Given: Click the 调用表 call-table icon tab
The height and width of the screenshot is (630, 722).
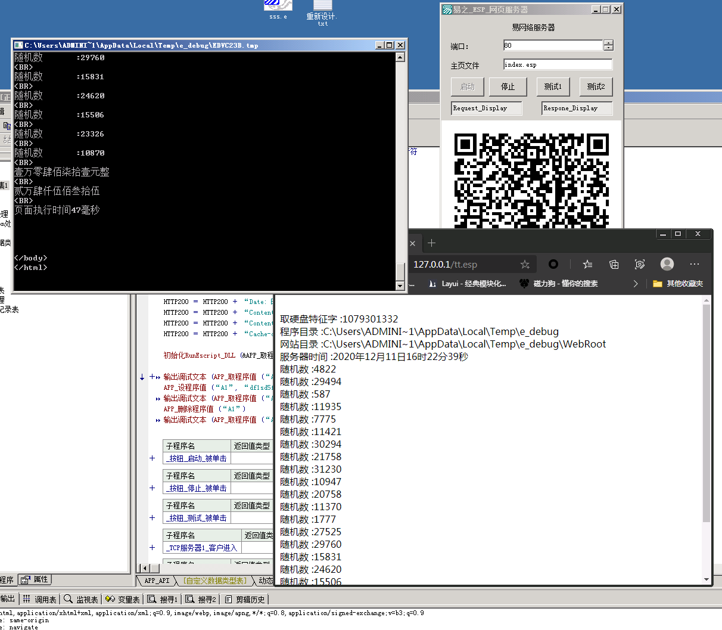Looking at the screenshot, I should coord(40,599).
